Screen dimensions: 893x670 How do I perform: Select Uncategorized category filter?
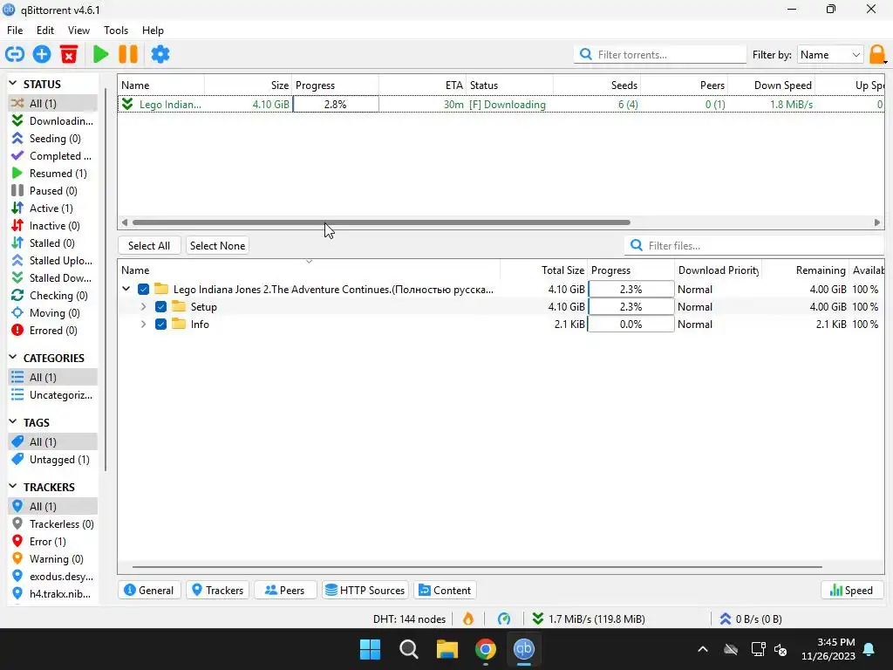52,395
